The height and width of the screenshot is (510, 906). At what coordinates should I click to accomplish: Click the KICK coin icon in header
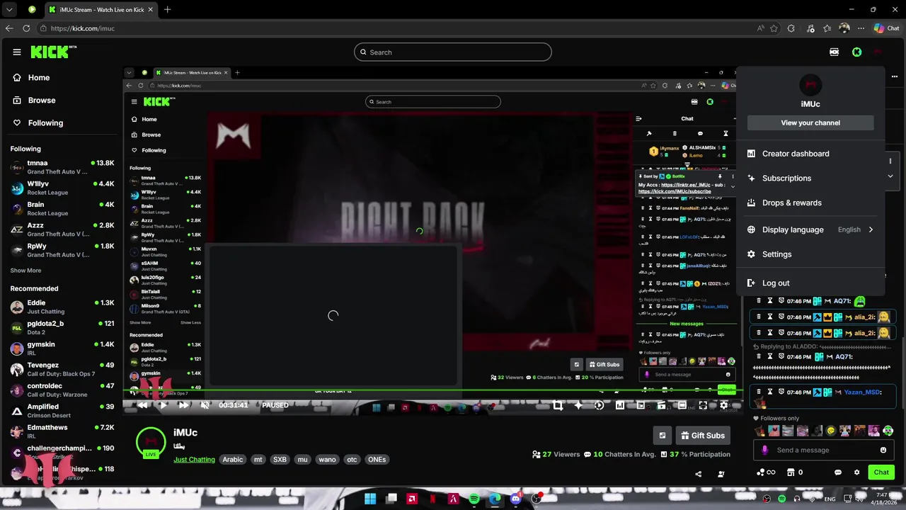pos(857,52)
